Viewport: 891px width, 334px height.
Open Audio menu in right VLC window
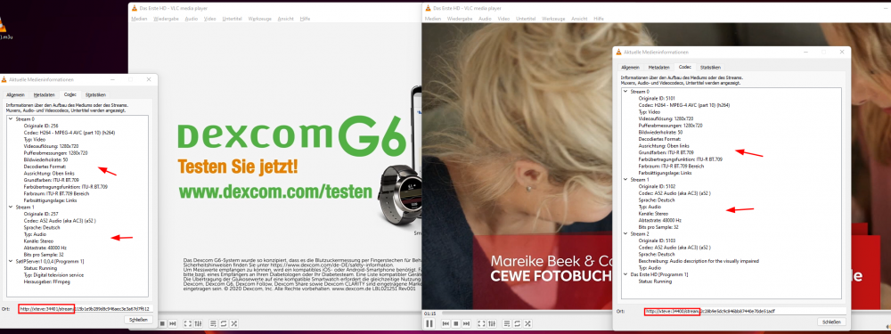pyautogui.click(x=486, y=19)
